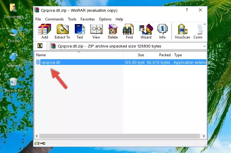This screenshot has height=153, width=231.
Task: Open the Find binoculars tool
Action: [x=129, y=31]
